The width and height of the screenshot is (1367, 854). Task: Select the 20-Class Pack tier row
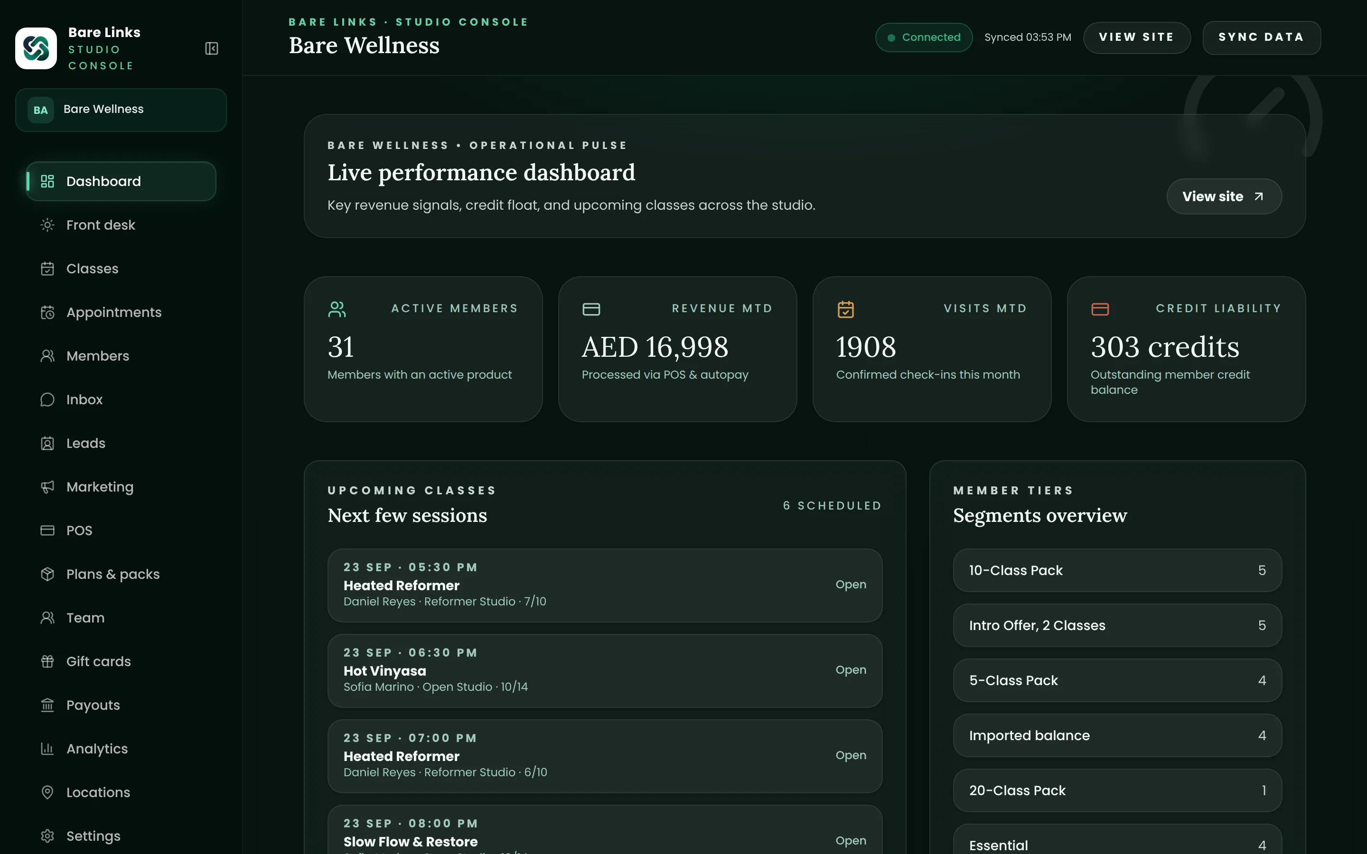1117,790
